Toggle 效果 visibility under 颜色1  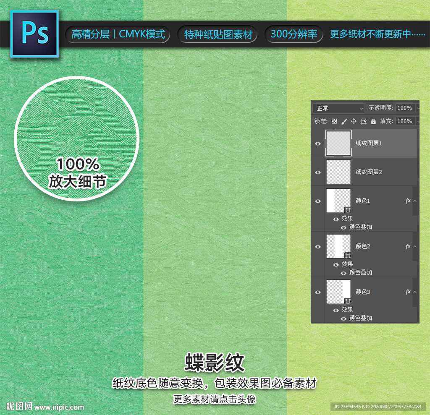point(336,219)
